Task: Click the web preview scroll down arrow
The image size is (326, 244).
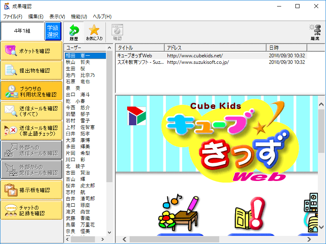Action: [x=322, y=227]
